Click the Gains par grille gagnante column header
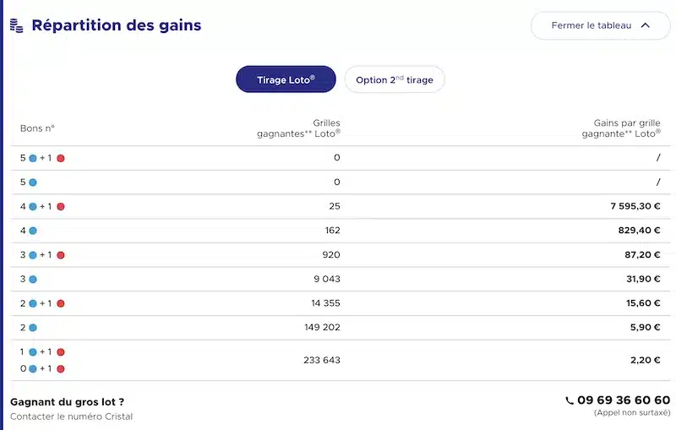Image resolution: width=676 pixels, height=430 pixels. [621, 128]
